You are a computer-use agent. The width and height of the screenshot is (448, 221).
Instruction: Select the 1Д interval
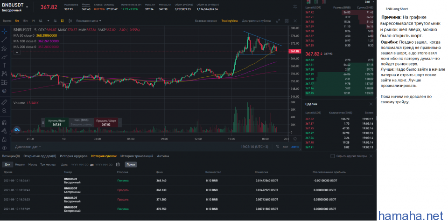(x=41, y=21)
